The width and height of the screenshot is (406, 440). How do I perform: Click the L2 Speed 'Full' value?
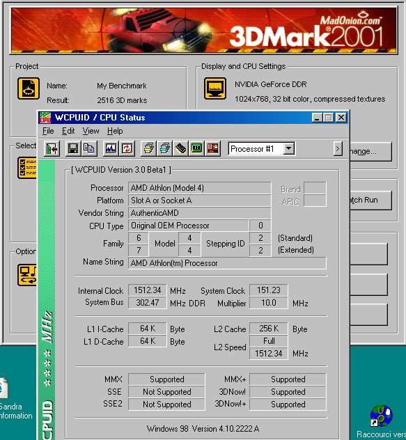[x=269, y=341]
